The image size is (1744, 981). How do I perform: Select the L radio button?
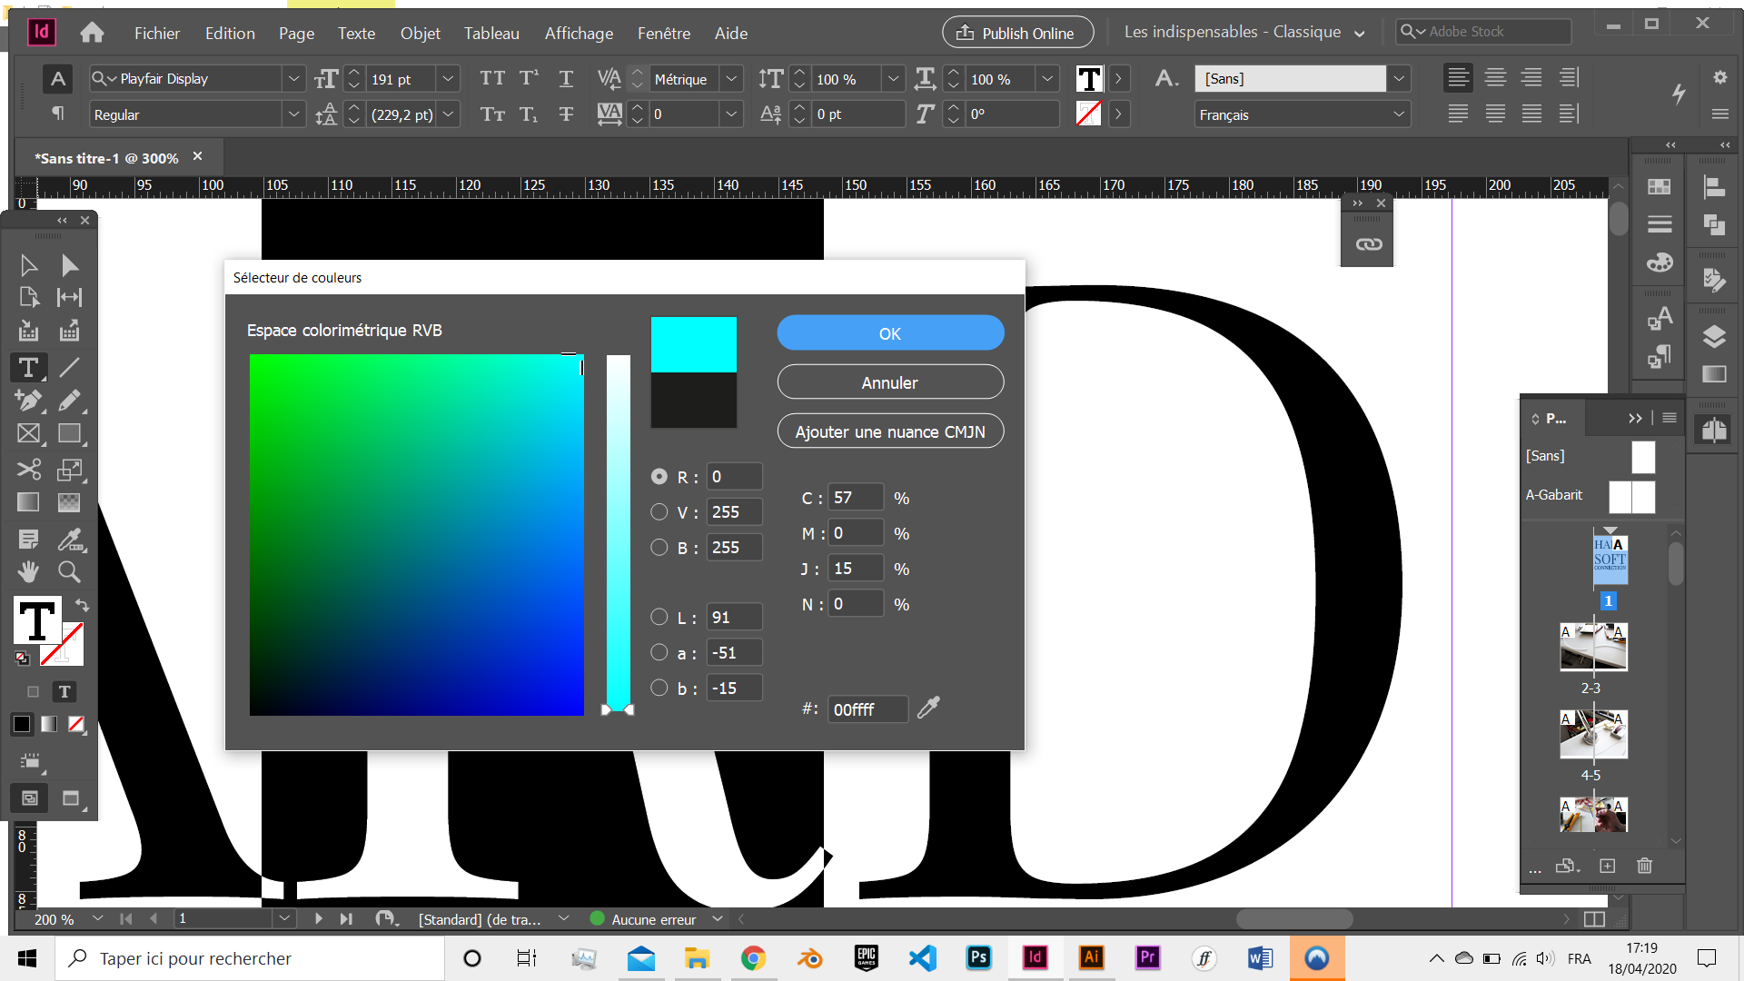(x=659, y=617)
